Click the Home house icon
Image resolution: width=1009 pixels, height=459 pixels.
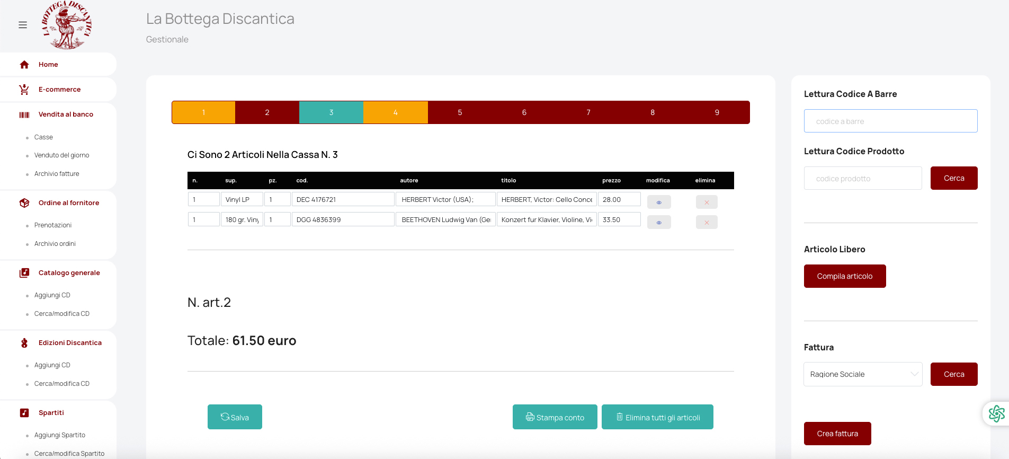24,65
